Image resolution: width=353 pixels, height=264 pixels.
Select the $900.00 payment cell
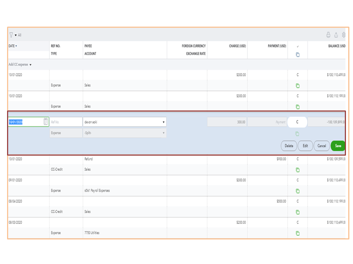pos(281,159)
